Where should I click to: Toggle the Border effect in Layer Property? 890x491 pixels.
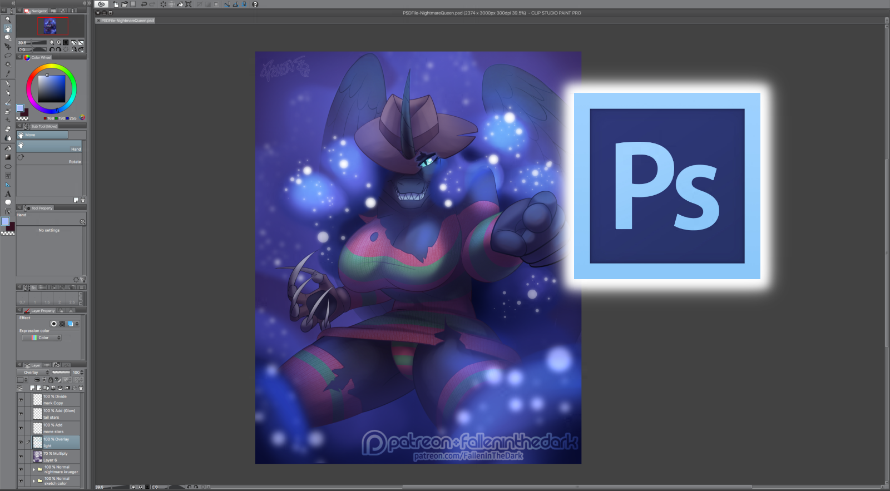[x=54, y=324]
